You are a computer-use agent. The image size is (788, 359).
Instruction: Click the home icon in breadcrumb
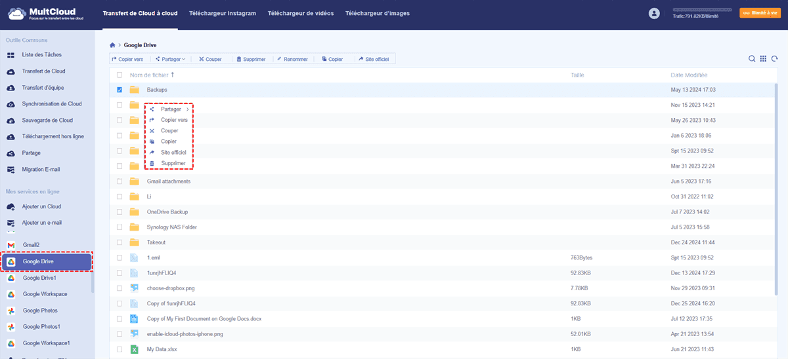tap(112, 45)
